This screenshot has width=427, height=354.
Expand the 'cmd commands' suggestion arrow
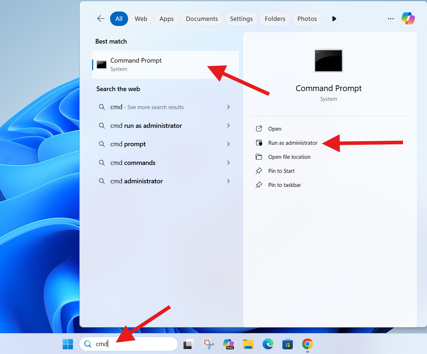pos(228,163)
